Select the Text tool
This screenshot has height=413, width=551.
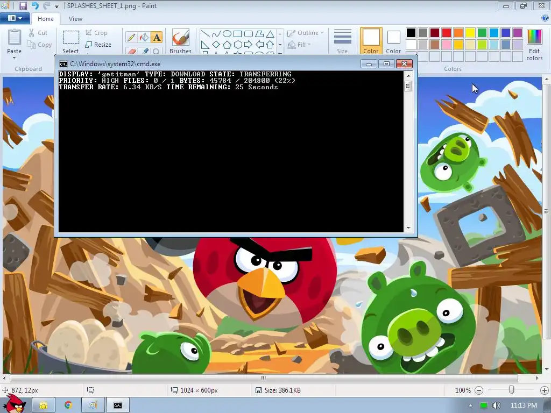157,37
